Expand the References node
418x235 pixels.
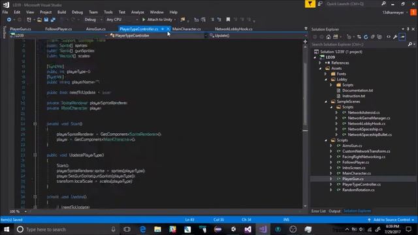click(320, 63)
